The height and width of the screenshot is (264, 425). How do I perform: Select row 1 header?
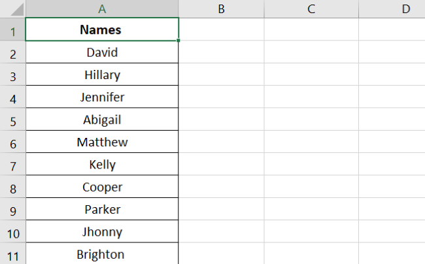(x=12, y=30)
